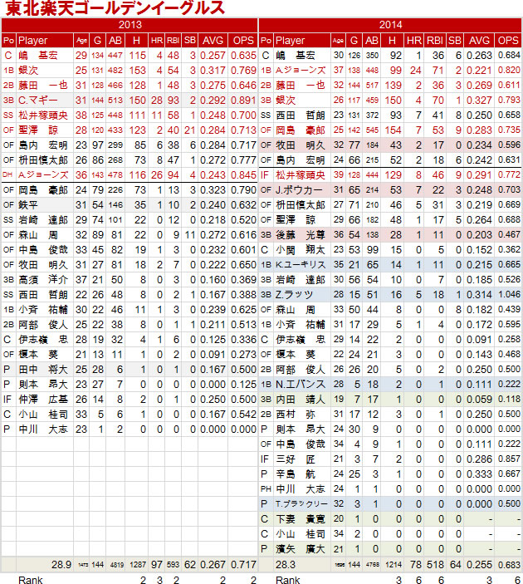Click 2013 team total hits 1287
The width and height of the screenshot is (523, 584).
137,565
